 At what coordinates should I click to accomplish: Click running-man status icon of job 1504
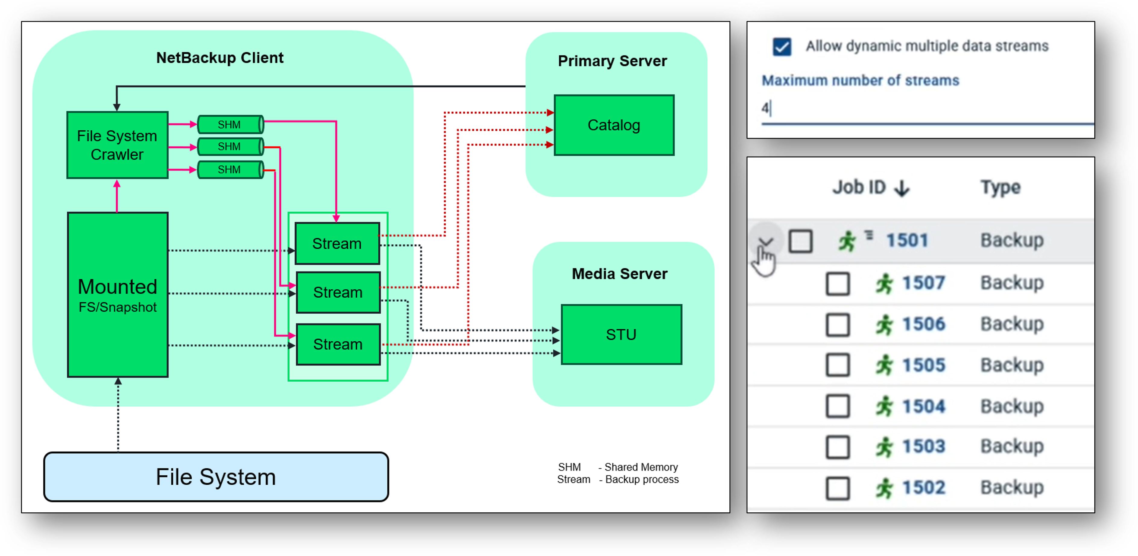[x=884, y=406]
